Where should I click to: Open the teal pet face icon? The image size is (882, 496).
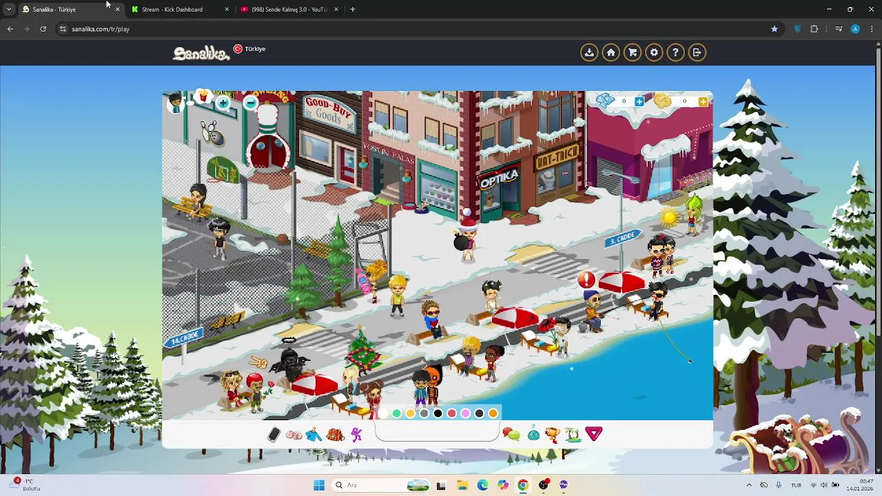click(533, 434)
